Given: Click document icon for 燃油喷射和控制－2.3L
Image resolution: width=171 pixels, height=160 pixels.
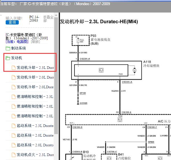Looking at the screenshot, I should [14, 97].
